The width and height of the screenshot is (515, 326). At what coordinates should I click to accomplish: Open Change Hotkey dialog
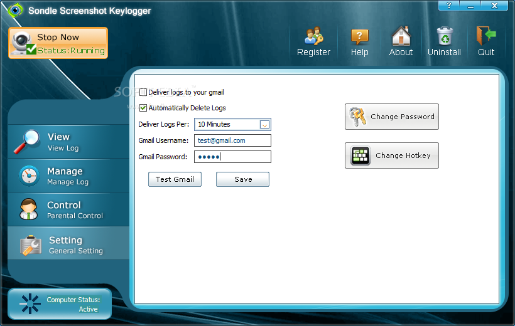pos(392,155)
